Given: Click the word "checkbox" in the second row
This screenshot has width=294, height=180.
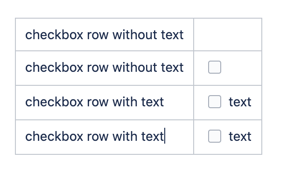Looking at the screenshot, I should (54, 68).
